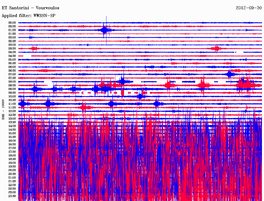Select the 10:00 time label
The image size is (264, 201).
12,96
